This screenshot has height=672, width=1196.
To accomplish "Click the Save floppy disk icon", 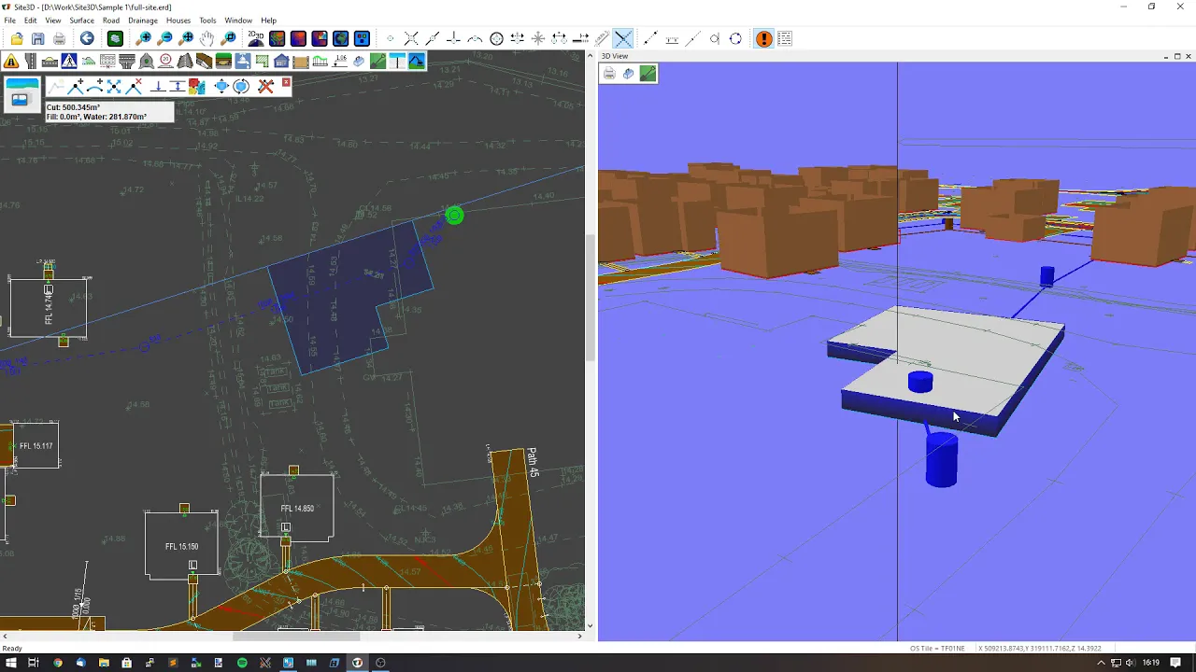I will tap(37, 38).
